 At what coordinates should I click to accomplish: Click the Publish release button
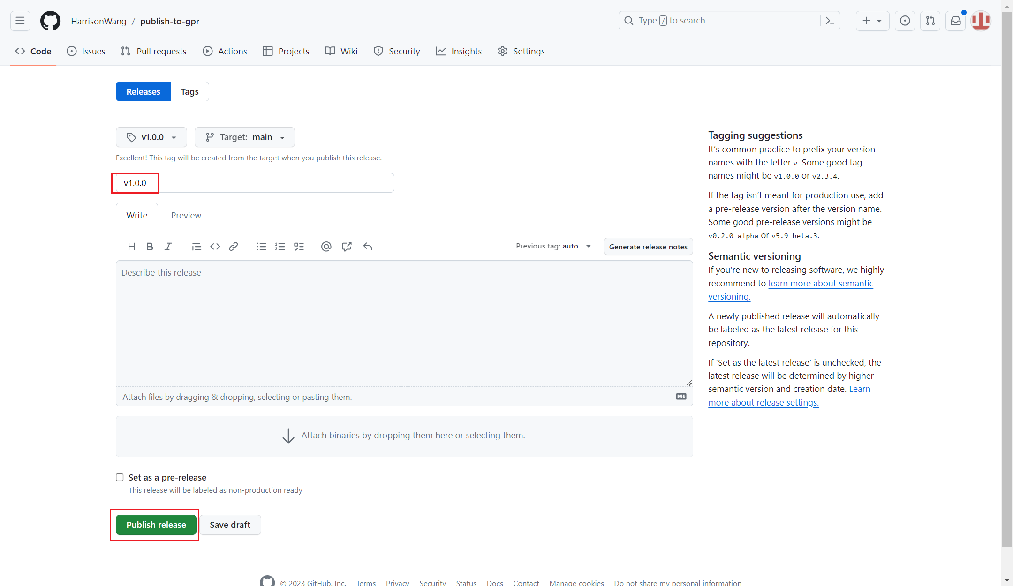(x=155, y=525)
